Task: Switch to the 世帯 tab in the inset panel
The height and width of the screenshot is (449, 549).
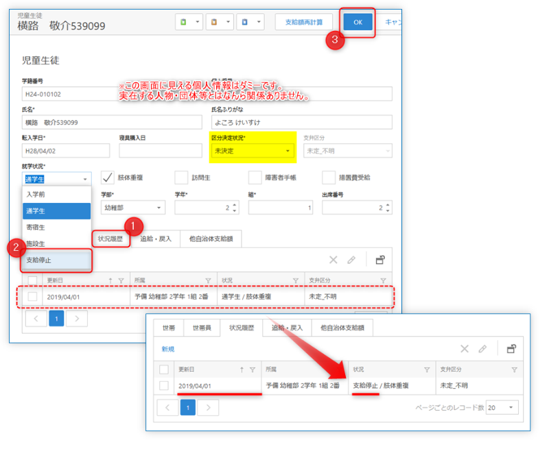Action: tap(169, 328)
